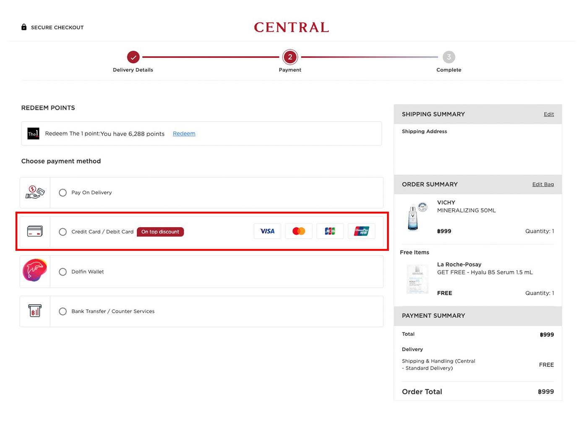
Task: Click the Redeem link
Action: (x=184, y=134)
